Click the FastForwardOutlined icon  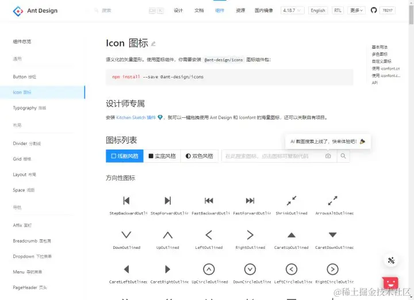coord(250,201)
